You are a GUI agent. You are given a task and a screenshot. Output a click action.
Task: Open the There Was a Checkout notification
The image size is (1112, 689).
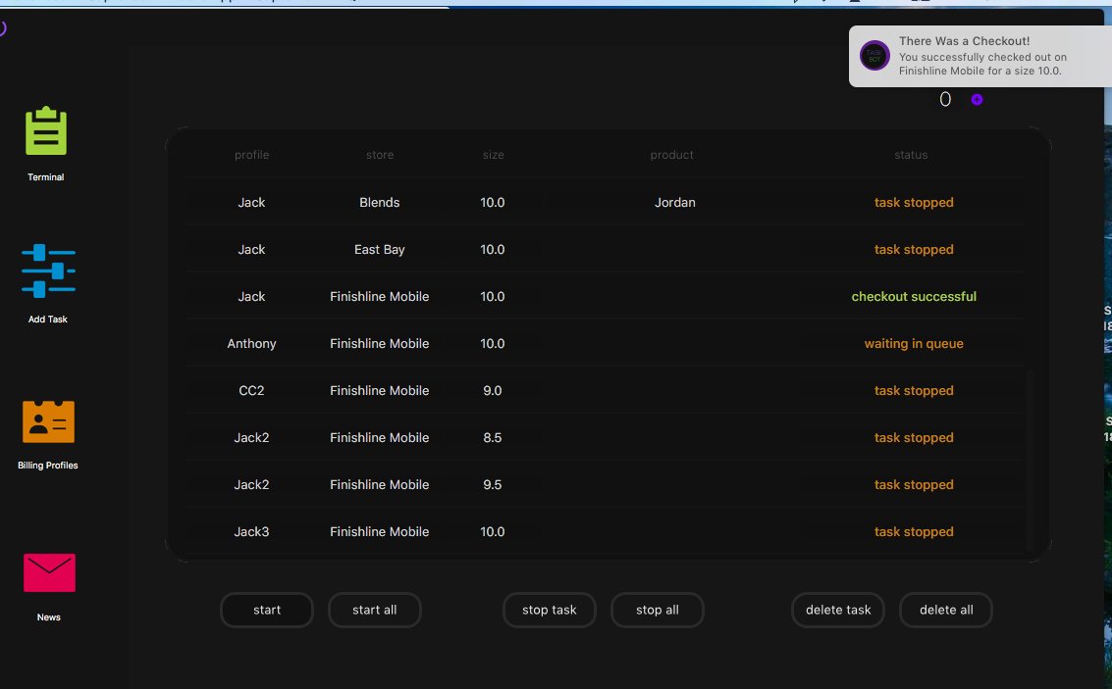click(980, 56)
